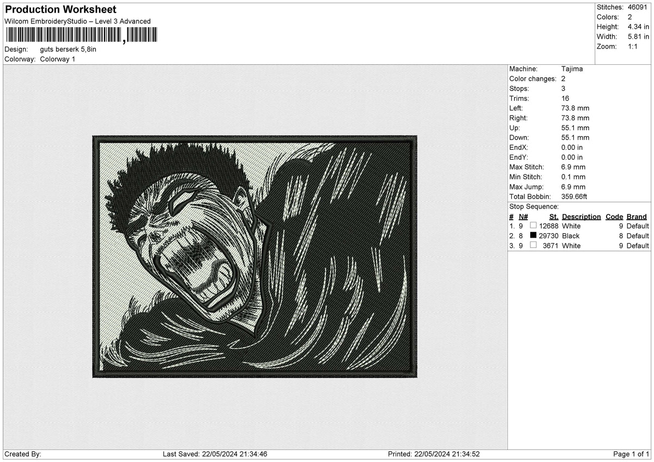Click the 'Black' description in stop 2

pyautogui.click(x=571, y=235)
